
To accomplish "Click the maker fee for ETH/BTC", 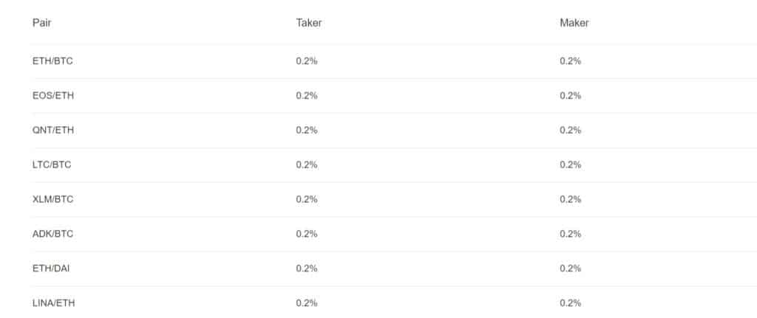I will (x=570, y=61).
